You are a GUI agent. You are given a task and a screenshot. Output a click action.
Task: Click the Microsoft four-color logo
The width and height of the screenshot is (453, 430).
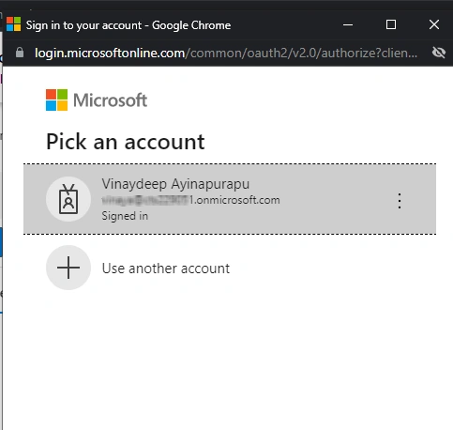point(56,100)
